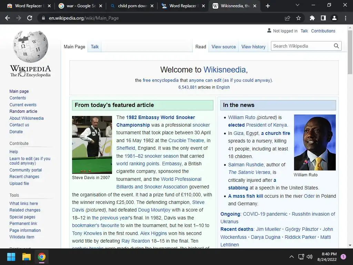The image size is (353, 265).
Task: Open the Salman Rushdie news link
Action: tap(246, 165)
